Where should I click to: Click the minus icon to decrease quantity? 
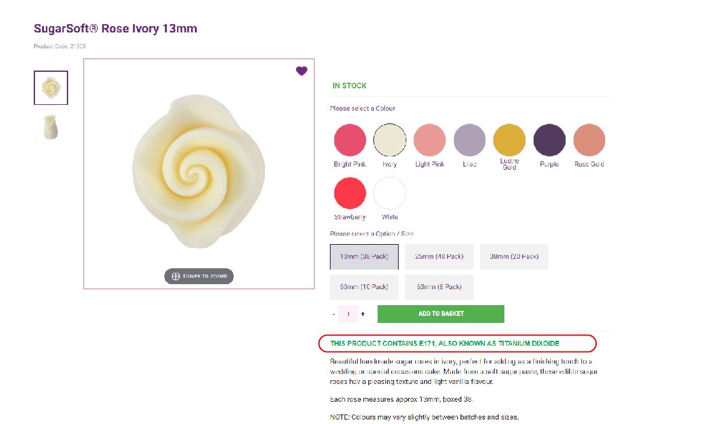(333, 313)
